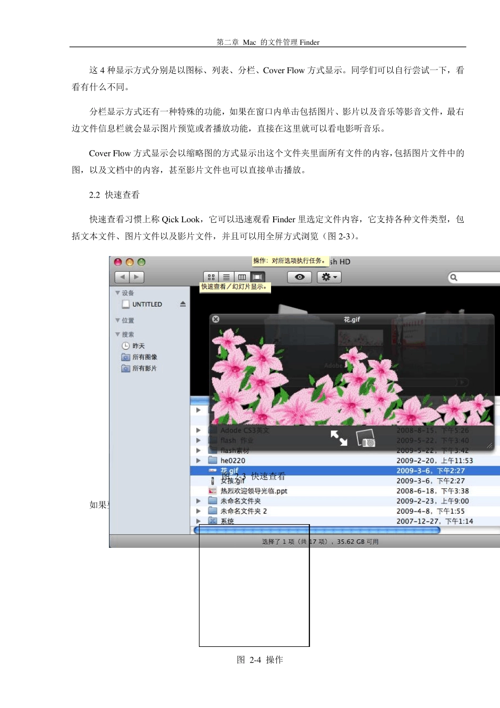Open the gear Action dropdown menu
This screenshot has height=708, width=500.
[329, 277]
